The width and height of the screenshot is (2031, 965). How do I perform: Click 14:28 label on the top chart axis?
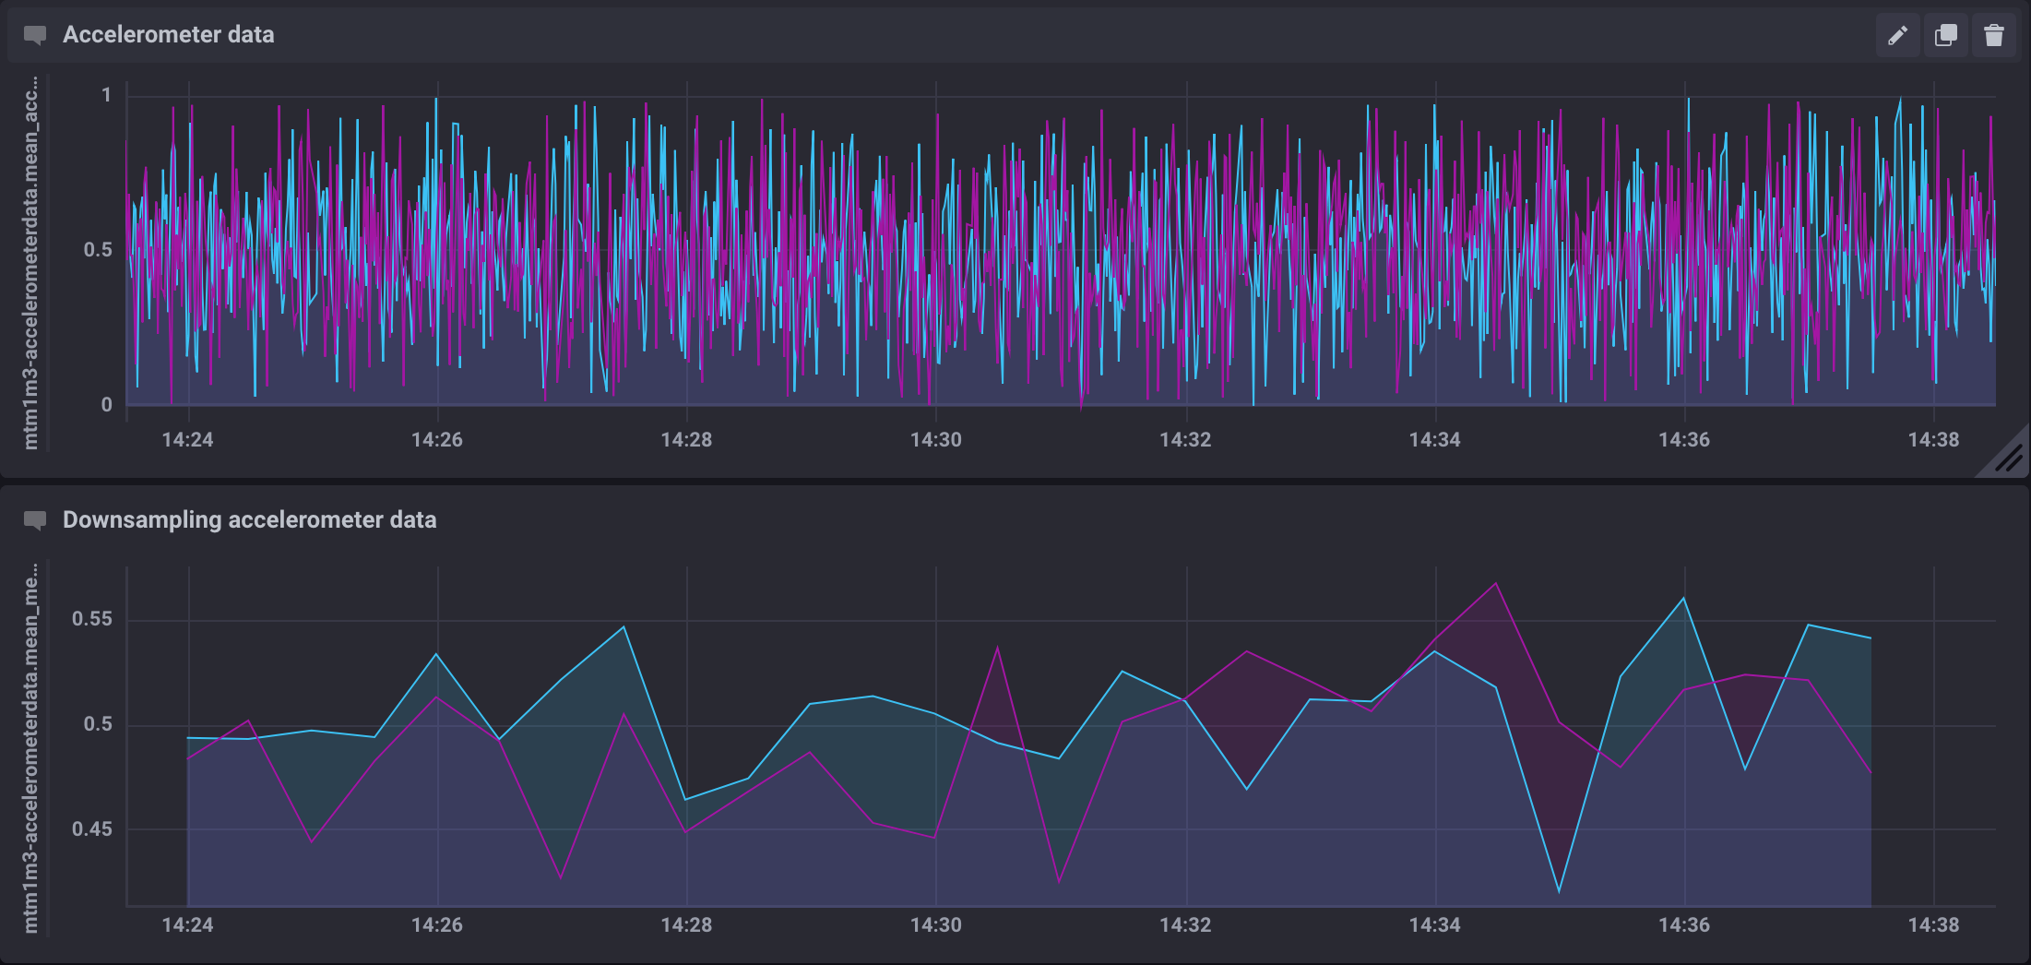686,440
